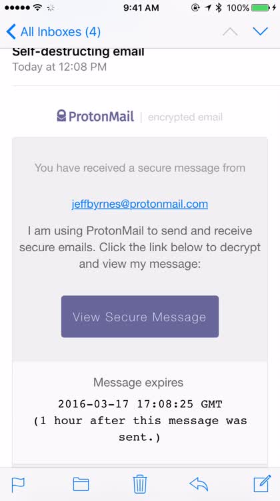280x501 pixels.
Task: Compose a new message with pencil icon
Action: (x=262, y=484)
